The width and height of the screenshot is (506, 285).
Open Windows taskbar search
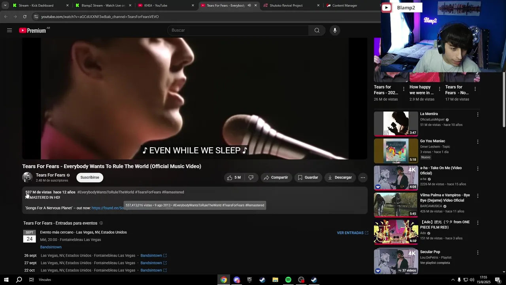[x=19, y=280]
